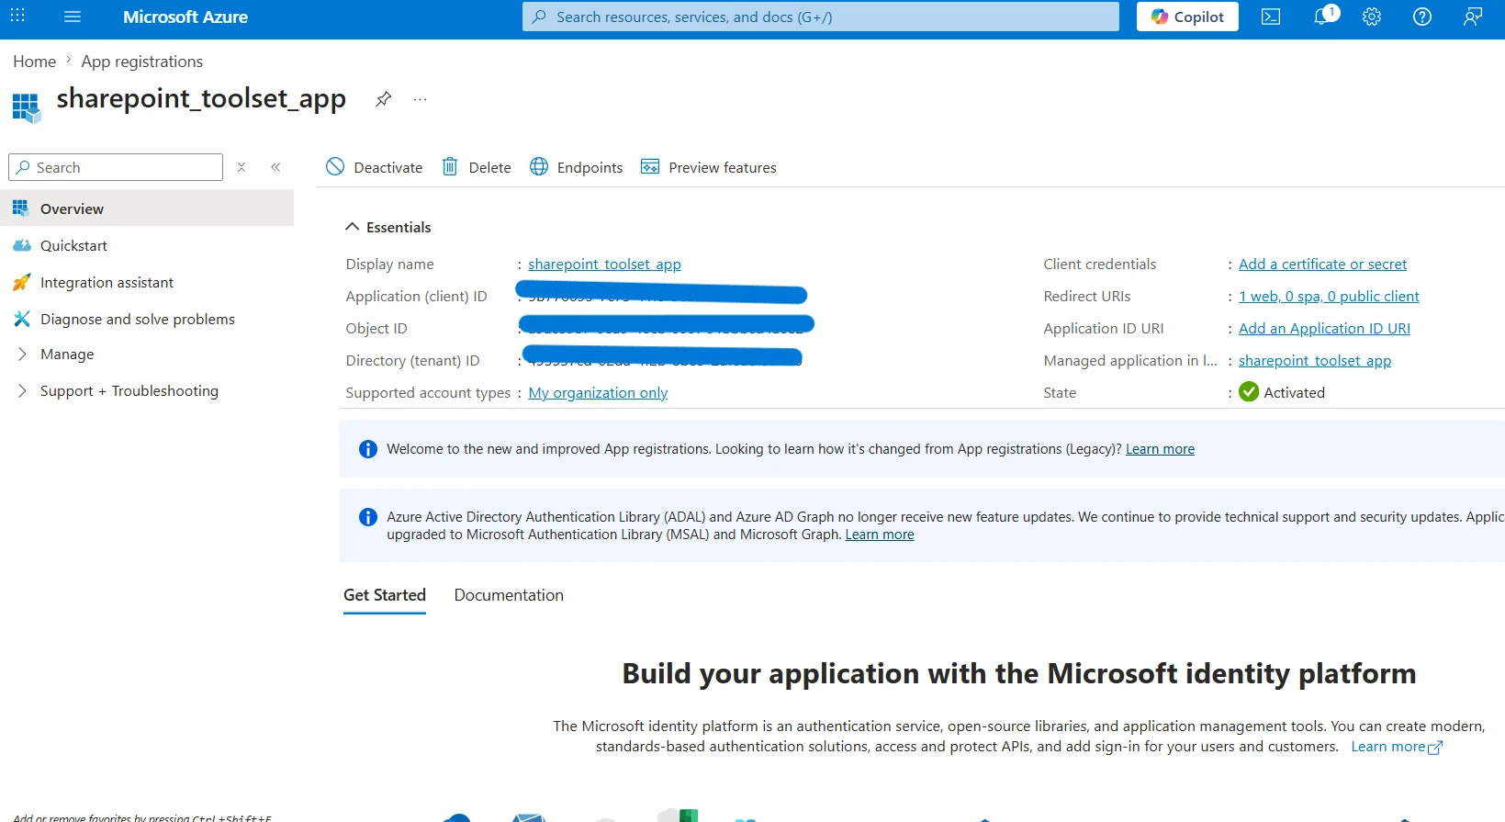Focus the global resource search box
1505x822 pixels.
tap(821, 17)
